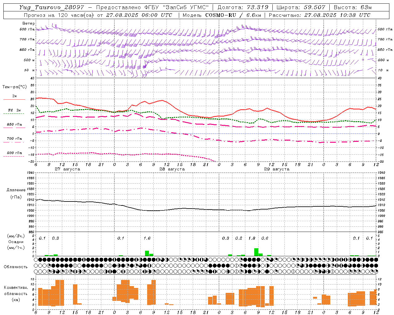Click the green precipitation bar below 1.6
This screenshot has width=394, height=315.
(x=147, y=253)
